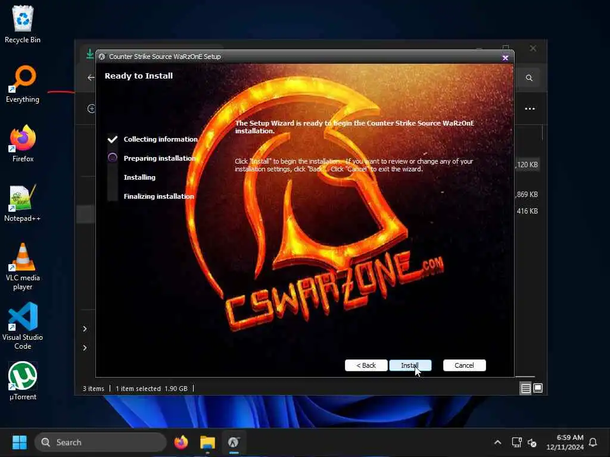Viewport: 610px width, 457px height.
Task: Show hidden icons in system tray
Action: (497, 442)
